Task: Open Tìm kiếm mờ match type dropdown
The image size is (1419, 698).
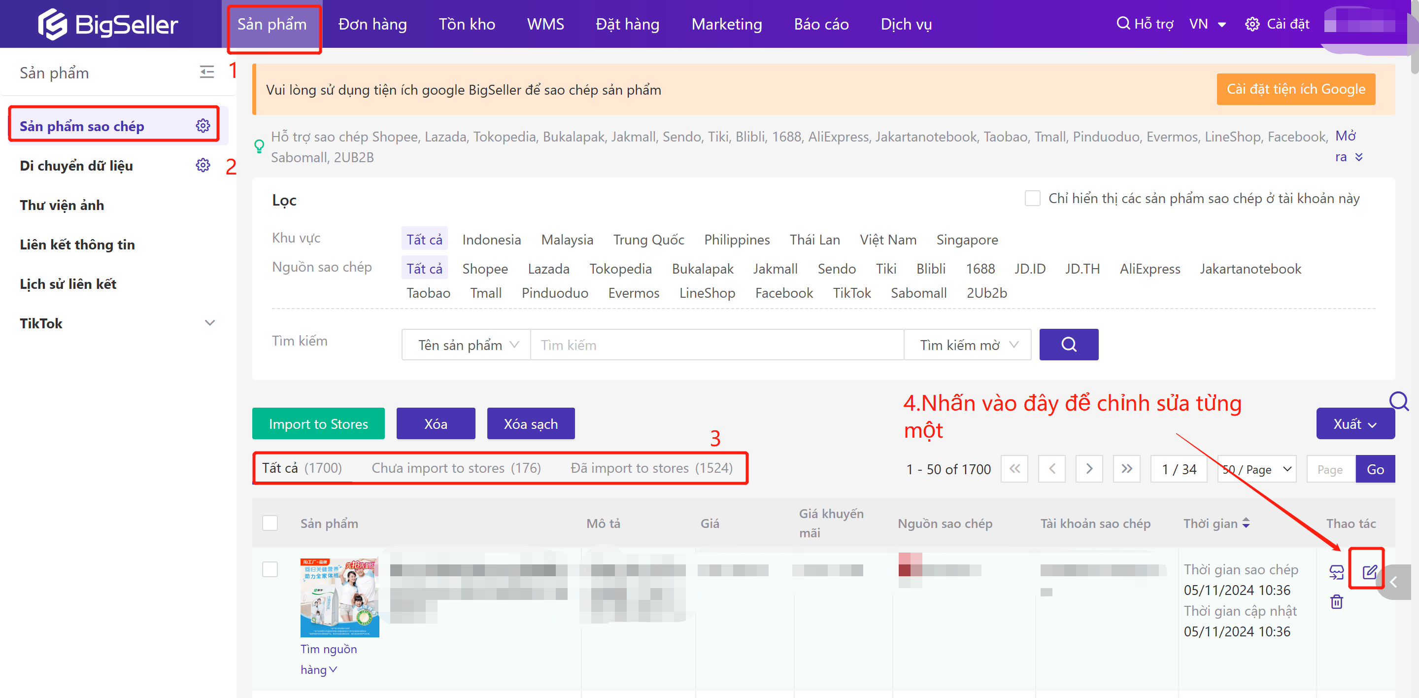Action: (967, 345)
